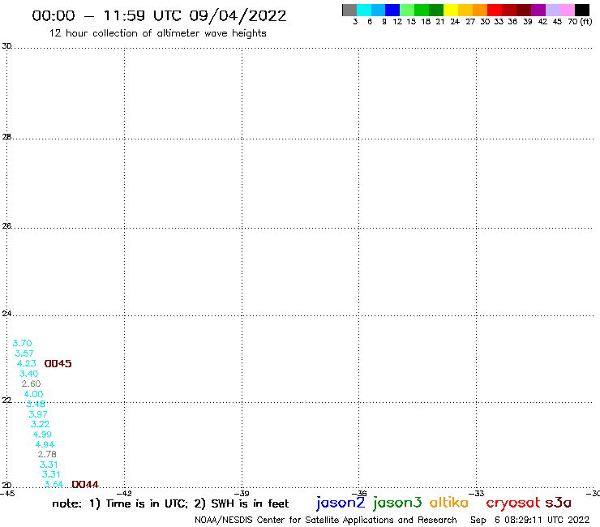Select wave height value 3.57
The image size is (600, 527).
24,353
